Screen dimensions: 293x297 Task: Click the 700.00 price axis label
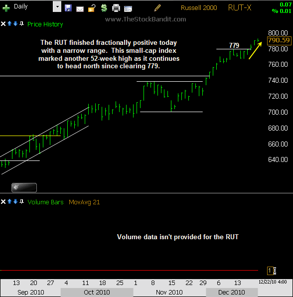278,112
